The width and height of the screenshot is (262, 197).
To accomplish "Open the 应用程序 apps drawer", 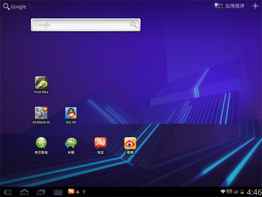I will 230,6.
